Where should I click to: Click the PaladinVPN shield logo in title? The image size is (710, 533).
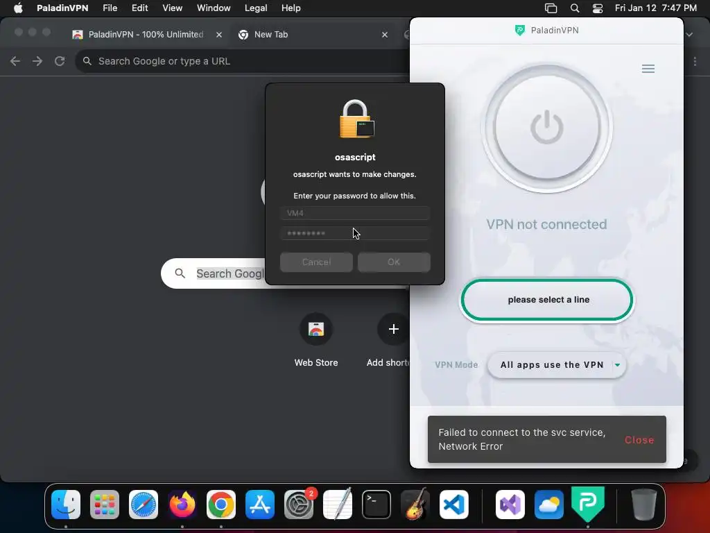pyautogui.click(x=519, y=31)
